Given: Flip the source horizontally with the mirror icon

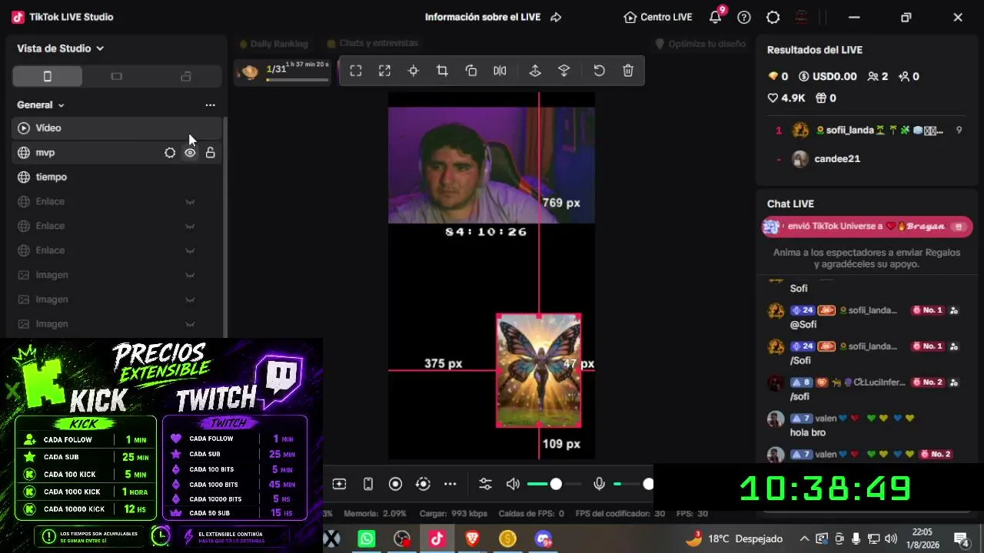Looking at the screenshot, I should [500, 71].
